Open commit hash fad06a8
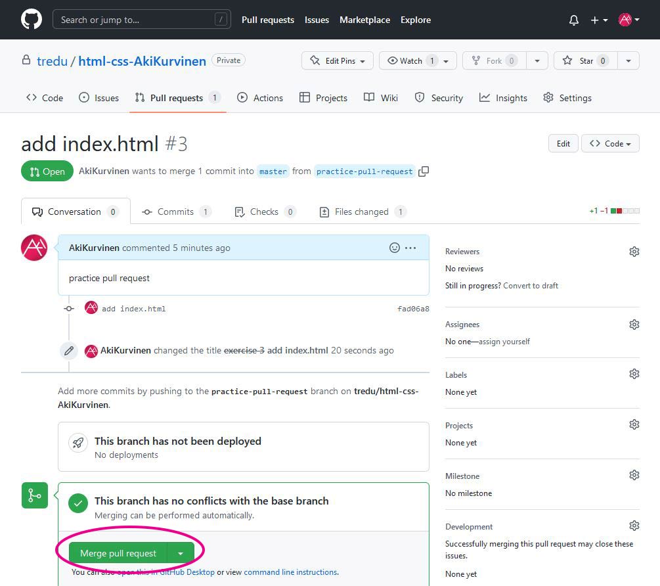 (x=413, y=309)
